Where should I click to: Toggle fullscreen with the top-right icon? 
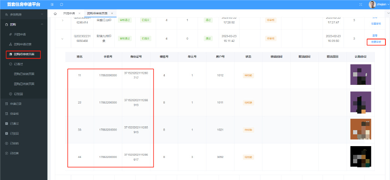click(x=361, y=4)
